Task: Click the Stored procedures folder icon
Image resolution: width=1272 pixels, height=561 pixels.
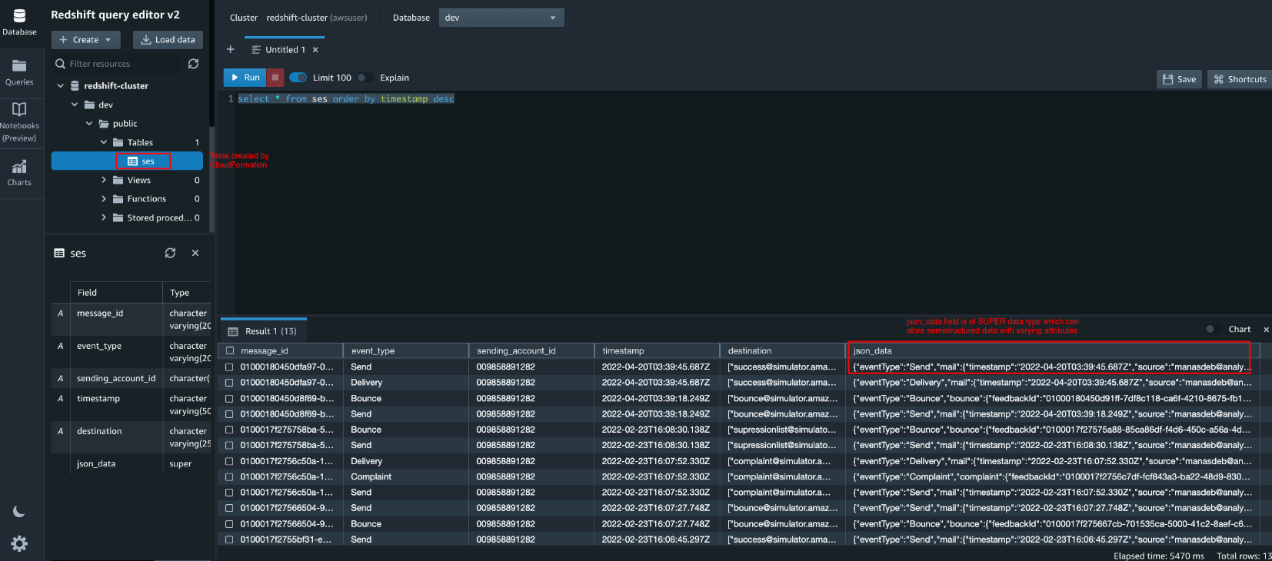Action: (x=118, y=217)
